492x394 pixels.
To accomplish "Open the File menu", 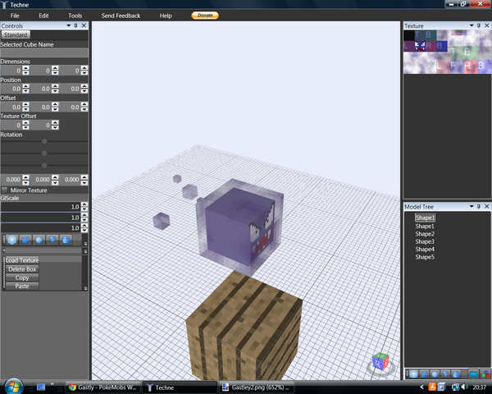I will (x=15, y=16).
